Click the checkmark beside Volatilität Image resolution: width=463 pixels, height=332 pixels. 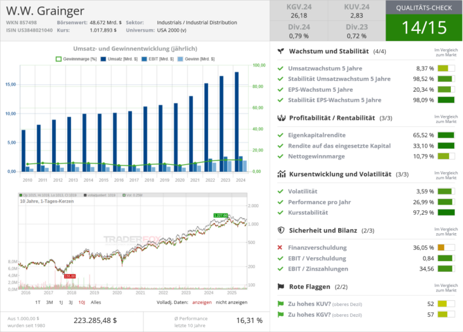point(280,191)
